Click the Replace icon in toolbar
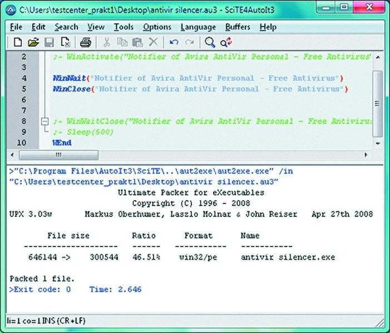The width and height of the screenshot is (390, 333). coord(226,42)
